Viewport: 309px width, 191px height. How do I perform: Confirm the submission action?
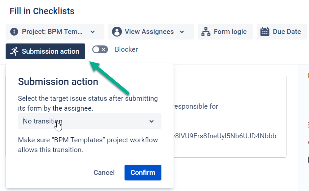point(143,173)
